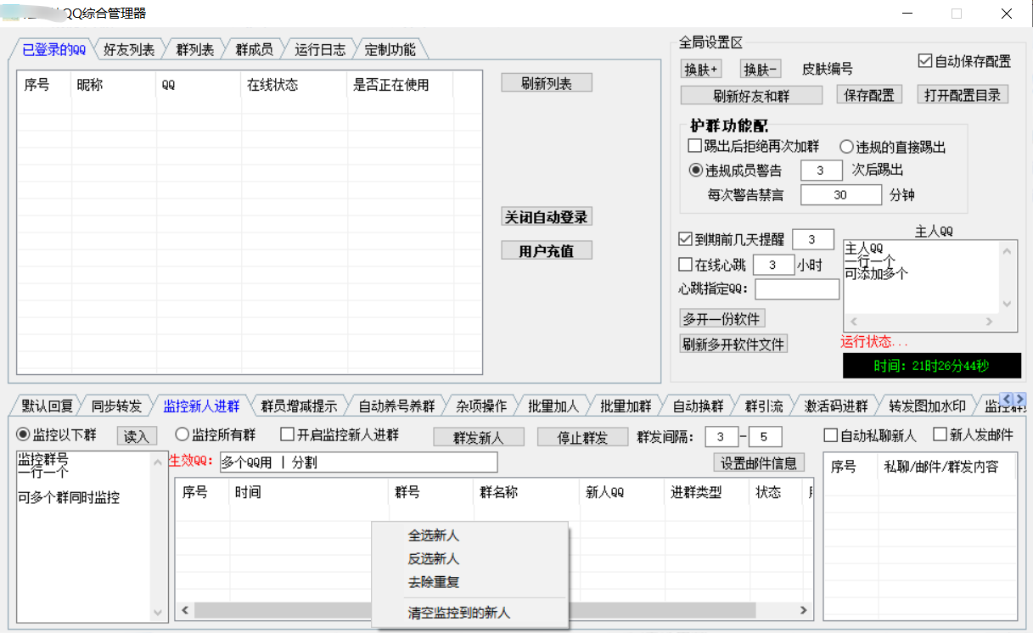This screenshot has height=633, width=1033.
Task: Select 违规的直接踢出 radio option
Action: [846, 147]
